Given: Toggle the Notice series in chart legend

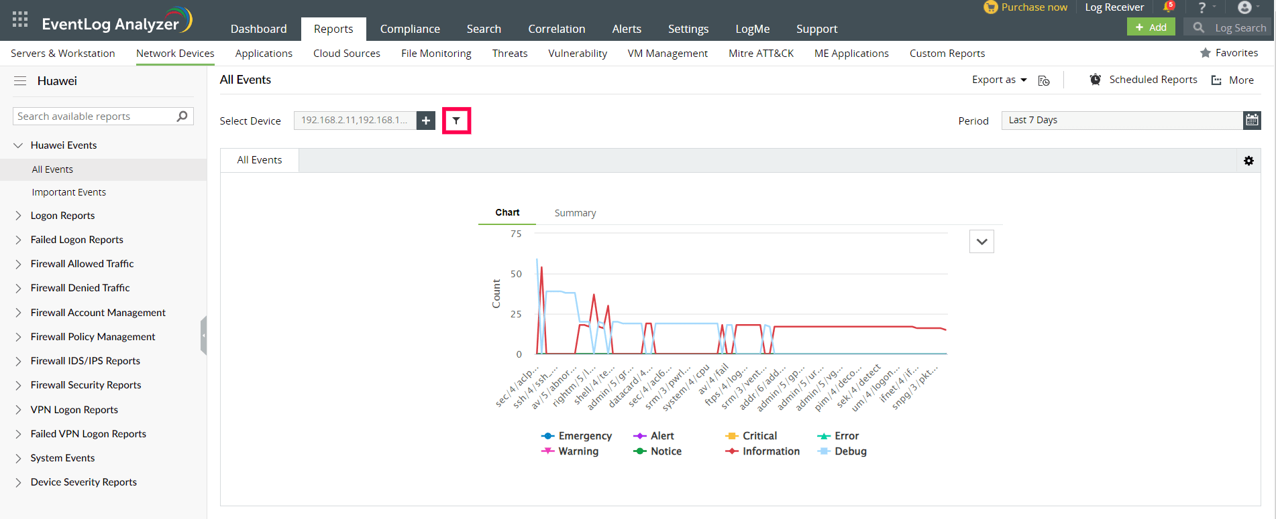Looking at the screenshot, I should point(657,451).
